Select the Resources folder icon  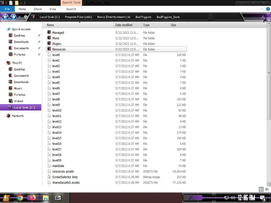49,49
